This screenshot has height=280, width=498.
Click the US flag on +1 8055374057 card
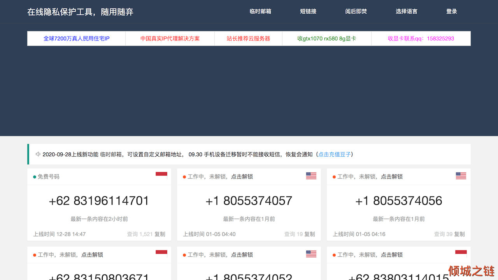[x=311, y=176]
